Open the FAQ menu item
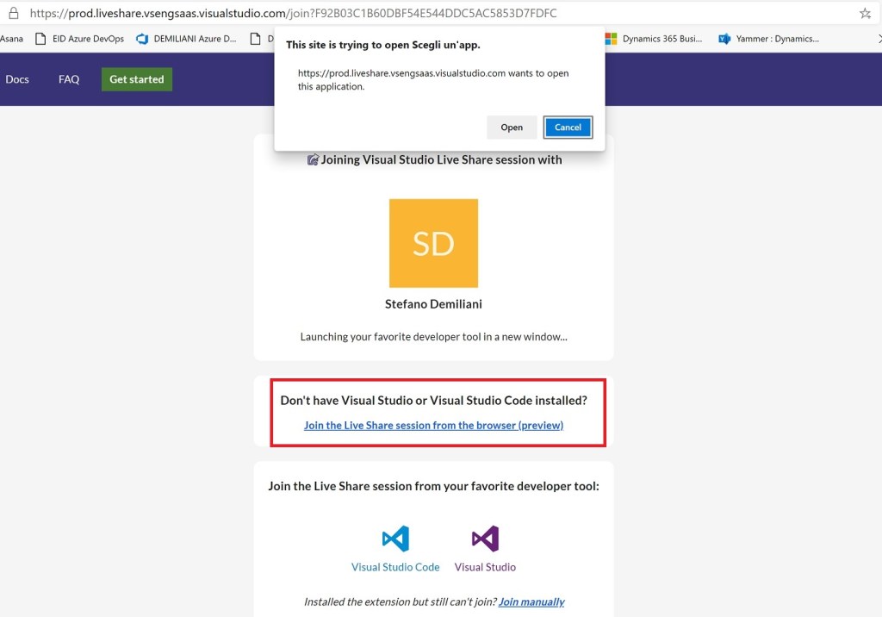Viewport: 882px width, 617px height. pyautogui.click(x=69, y=79)
